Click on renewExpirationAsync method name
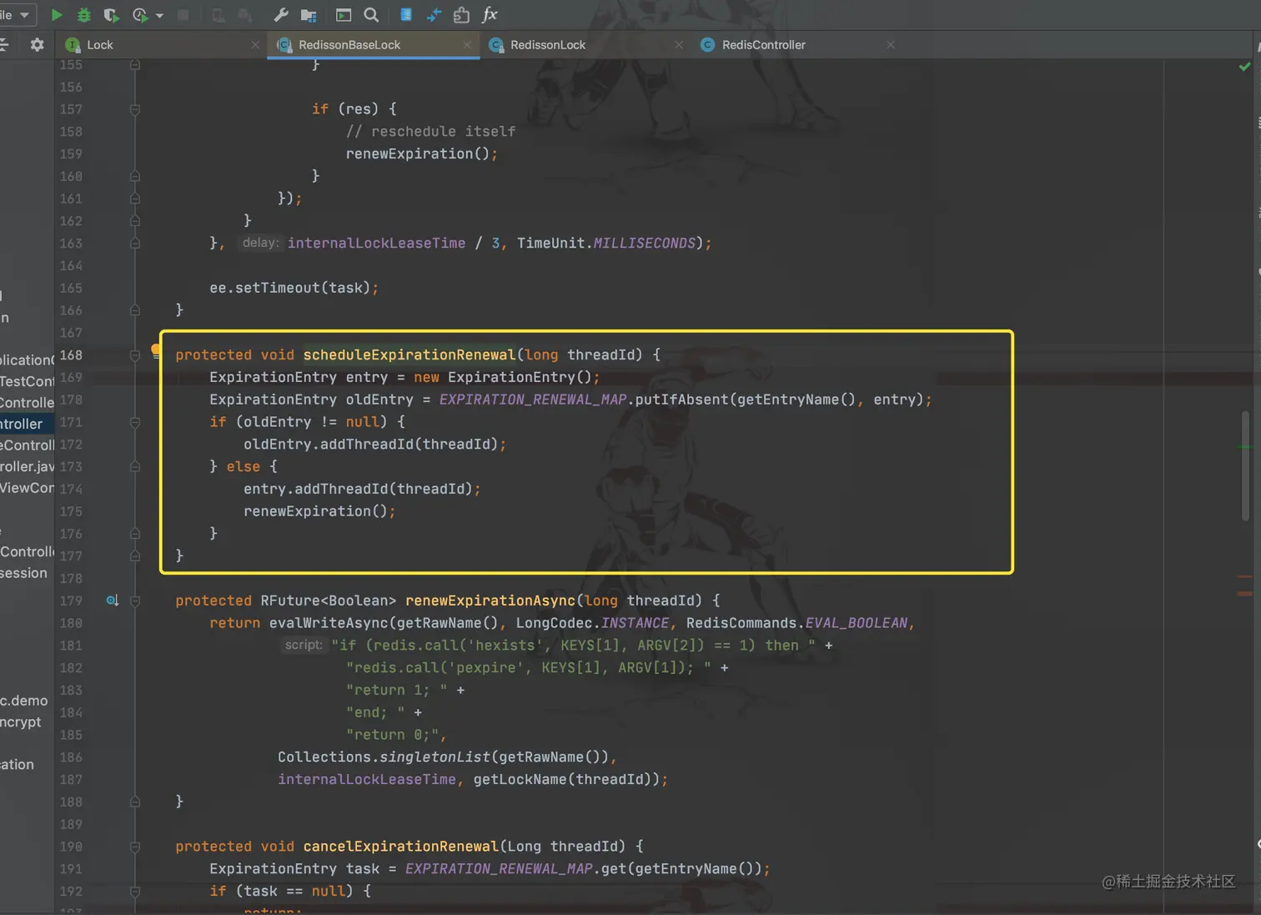Image resolution: width=1261 pixels, height=915 pixels. [x=490, y=601]
